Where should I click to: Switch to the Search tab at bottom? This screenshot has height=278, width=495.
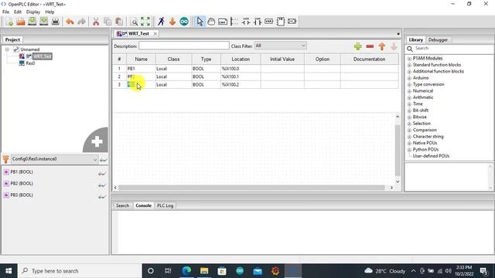pos(122,205)
